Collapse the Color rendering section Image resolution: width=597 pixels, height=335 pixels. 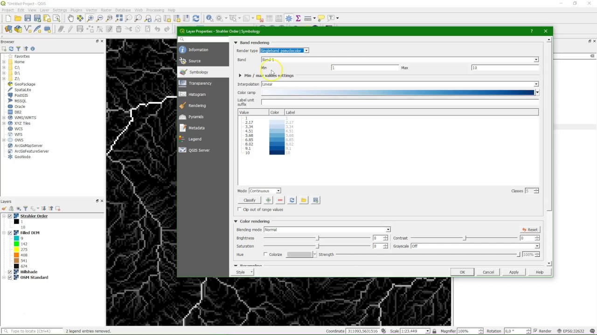[x=236, y=221]
